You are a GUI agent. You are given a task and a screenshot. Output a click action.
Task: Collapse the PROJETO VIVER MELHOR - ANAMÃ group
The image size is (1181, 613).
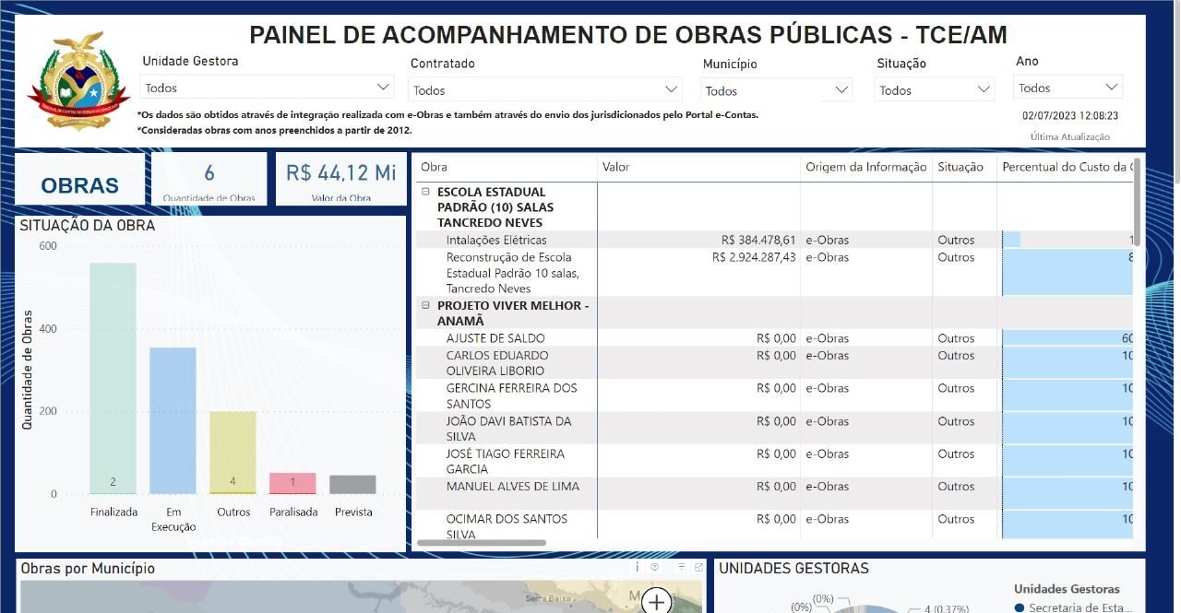click(423, 305)
